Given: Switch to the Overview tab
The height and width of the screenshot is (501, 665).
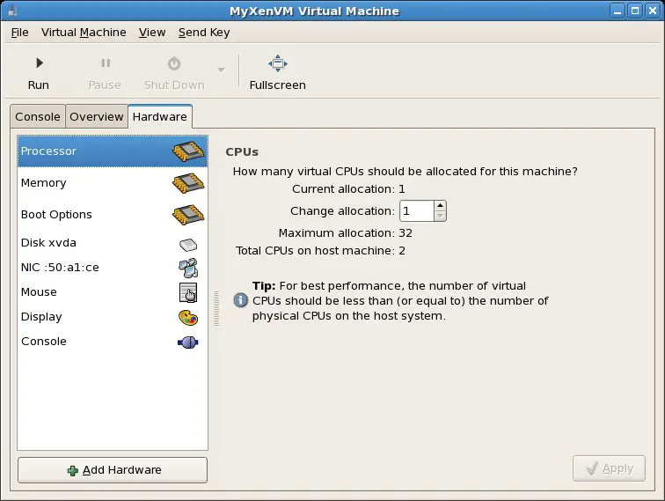Looking at the screenshot, I should pos(96,117).
